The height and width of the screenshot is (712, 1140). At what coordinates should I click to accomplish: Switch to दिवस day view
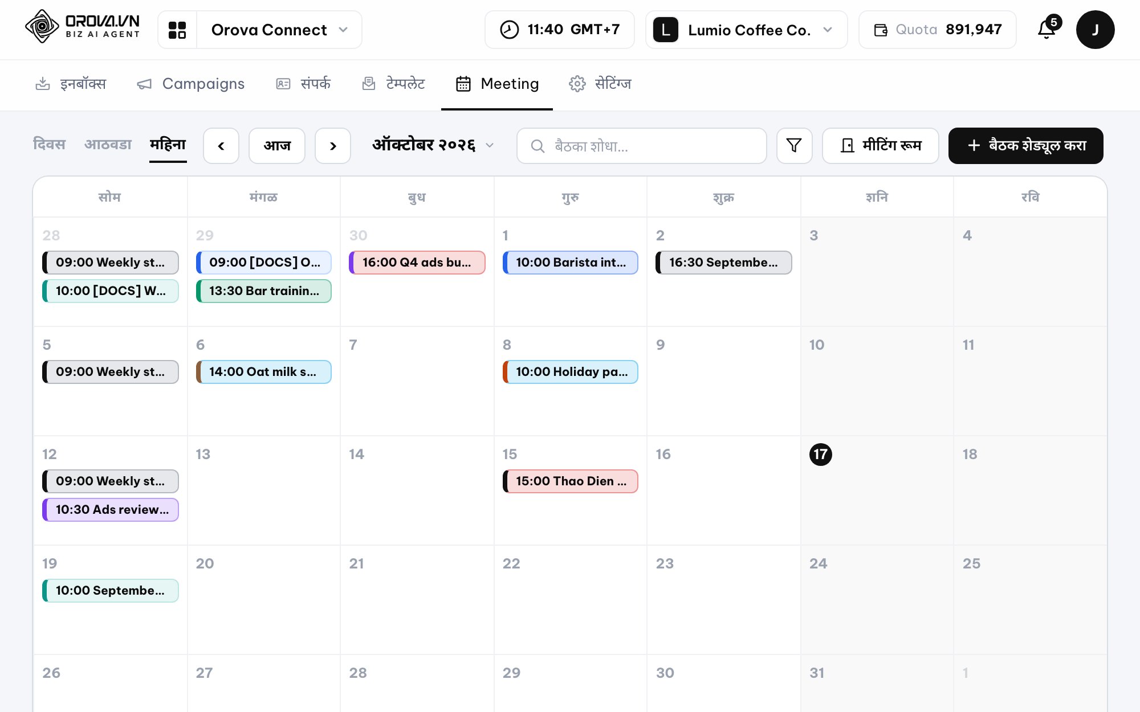click(49, 145)
